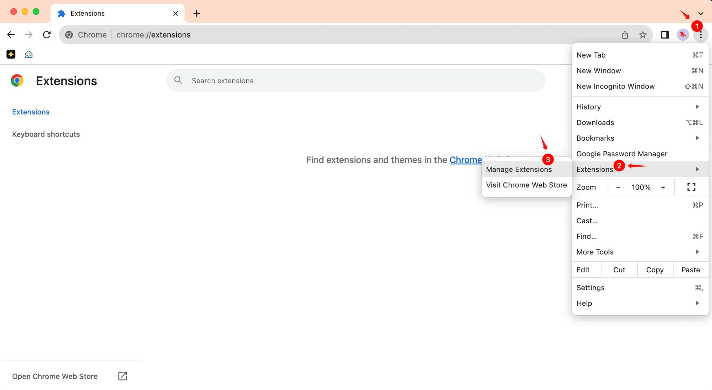Click the three-dot Chrome menu icon
The height and width of the screenshot is (390, 712).
701,35
